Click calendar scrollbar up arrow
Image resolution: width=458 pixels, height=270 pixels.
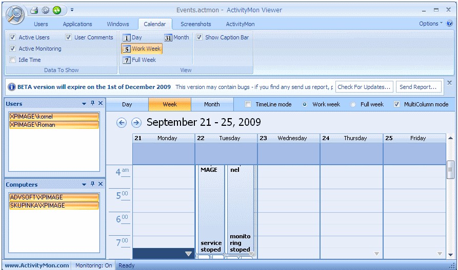450,138
